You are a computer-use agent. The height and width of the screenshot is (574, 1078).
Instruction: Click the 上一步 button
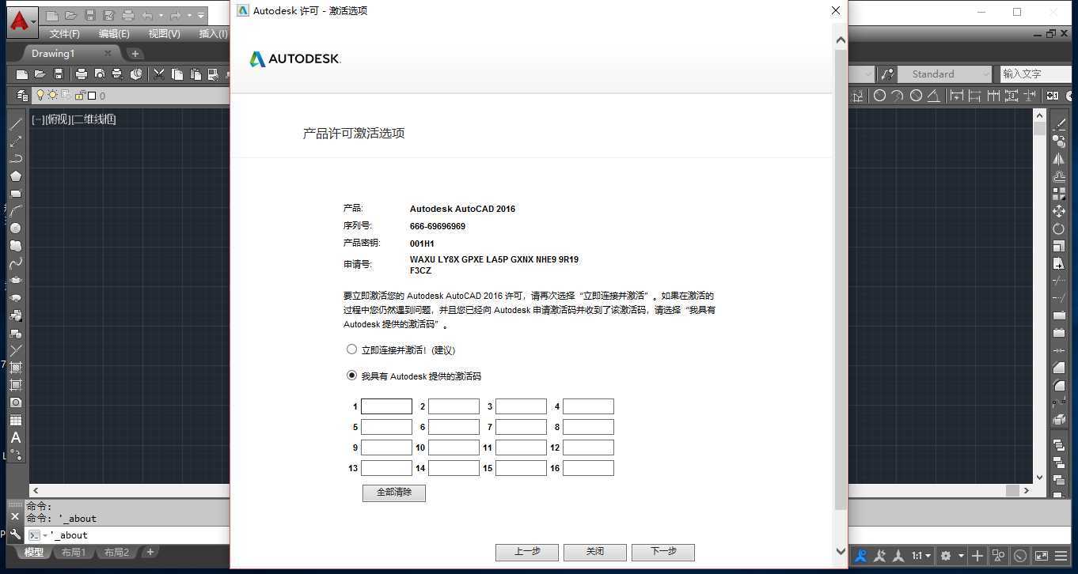click(x=527, y=552)
